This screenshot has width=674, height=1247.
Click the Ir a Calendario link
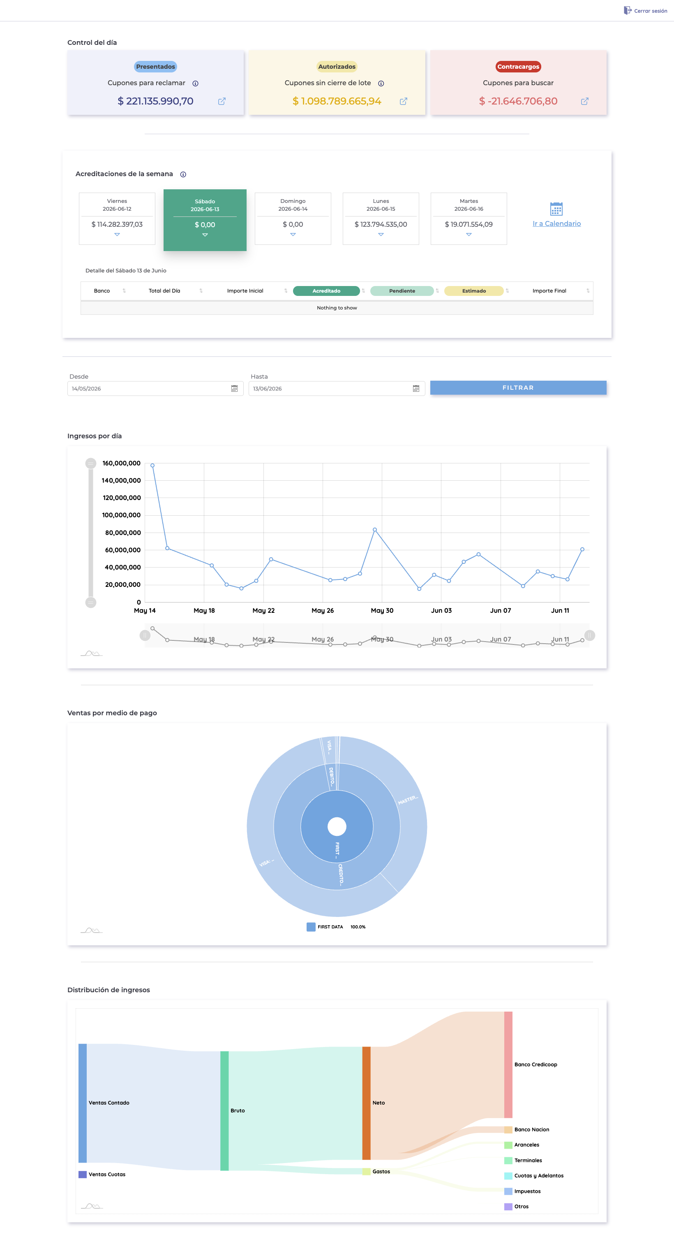[x=556, y=223]
